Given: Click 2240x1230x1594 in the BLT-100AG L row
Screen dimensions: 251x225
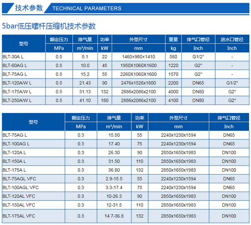Looking at the screenshot, I should [x=178, y=144].
